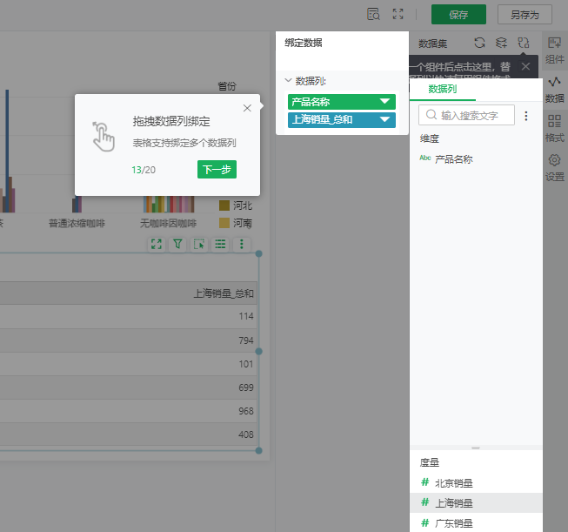Image resolution: width=568 pixels, height=532 pixels.
Task: Click the 保存 (Save) button
Action: click(x=458, y=15)
